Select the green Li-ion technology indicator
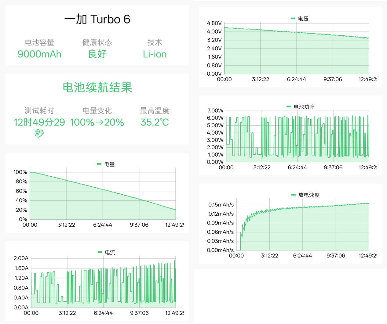The height and width of the screenshot is (324, 387). coord(155,54)
